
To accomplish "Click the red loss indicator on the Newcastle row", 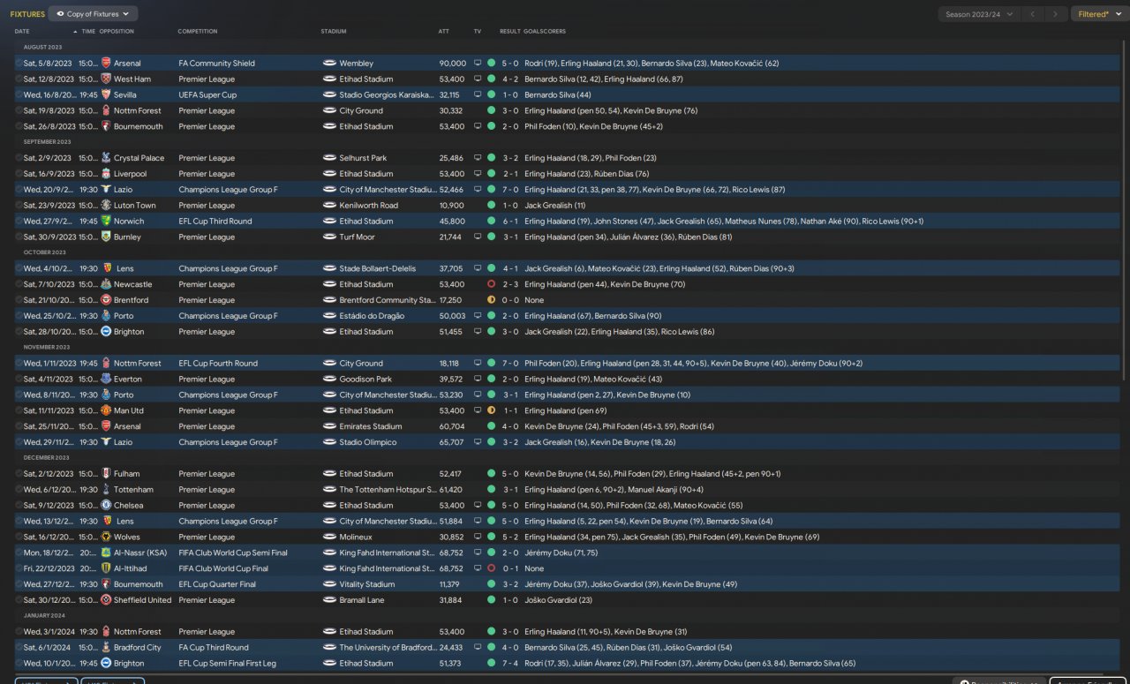I will click(491, 284).
